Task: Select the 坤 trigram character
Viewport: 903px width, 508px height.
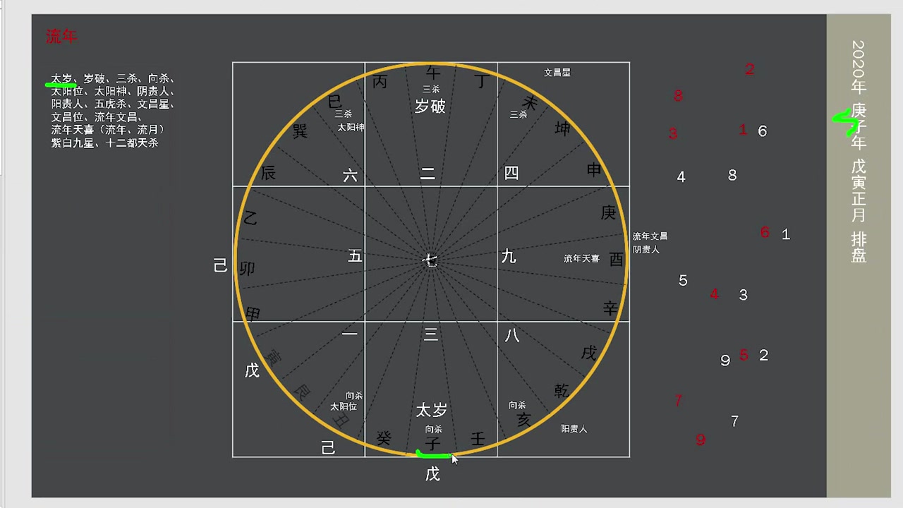Action: (x=562, y=128)
